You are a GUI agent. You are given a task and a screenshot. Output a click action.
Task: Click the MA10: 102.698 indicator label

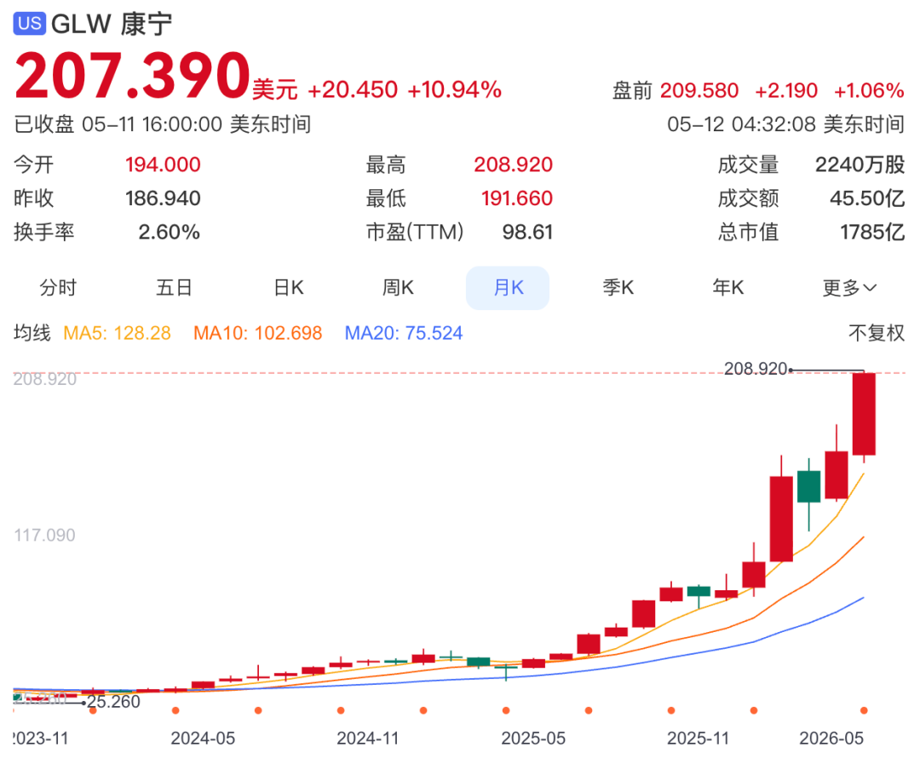tap(257, 333)
